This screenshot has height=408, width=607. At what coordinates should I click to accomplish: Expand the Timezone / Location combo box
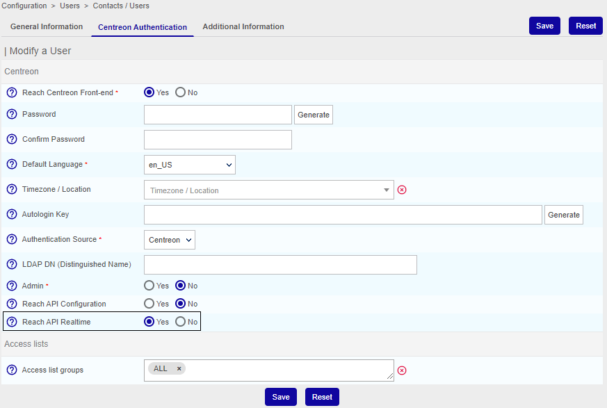point(269,190)
